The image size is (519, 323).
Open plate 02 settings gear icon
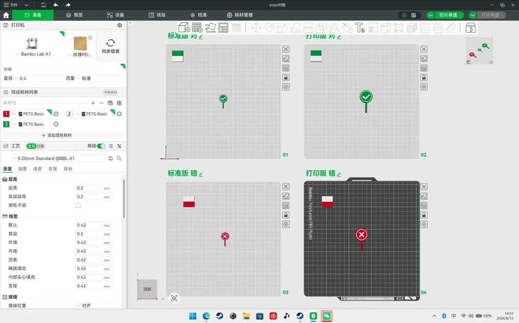[424, 87]
